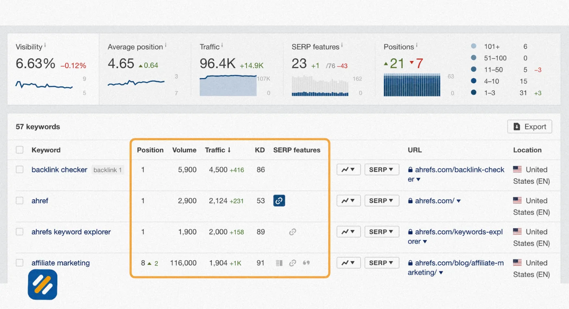This screenshot has height=309, width=569.
Task: Click the Export button
Action: click(x=530, y=126)
